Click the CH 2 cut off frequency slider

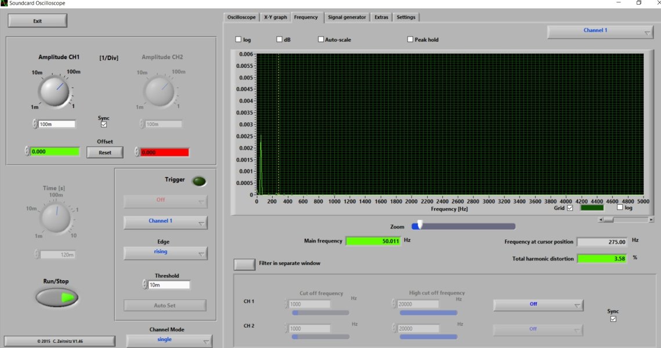coord(320,336)
